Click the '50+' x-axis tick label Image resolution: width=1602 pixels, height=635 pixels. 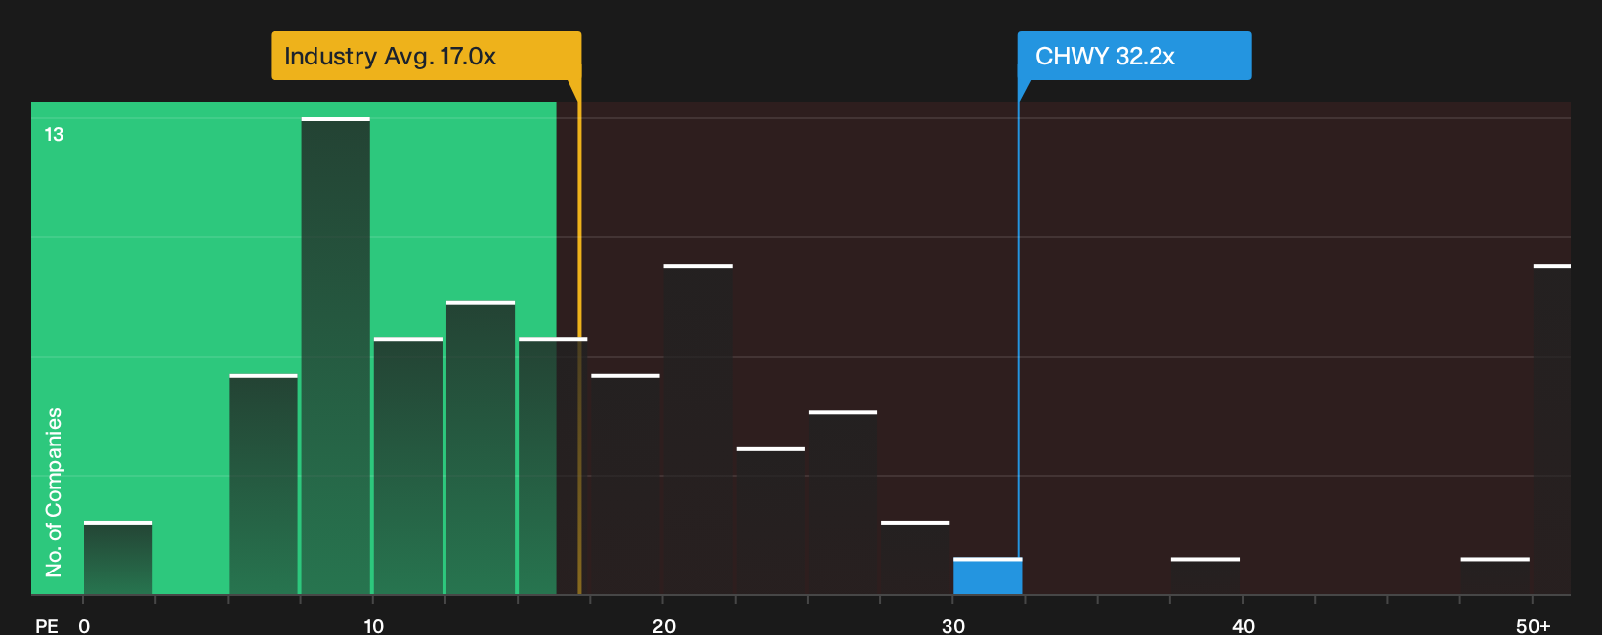tap(1533, 626)
